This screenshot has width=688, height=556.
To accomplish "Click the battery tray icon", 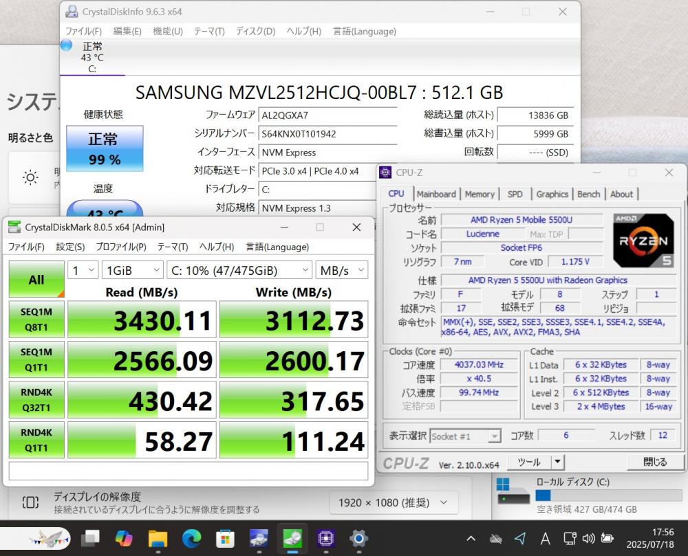I will tap(608, 538).
